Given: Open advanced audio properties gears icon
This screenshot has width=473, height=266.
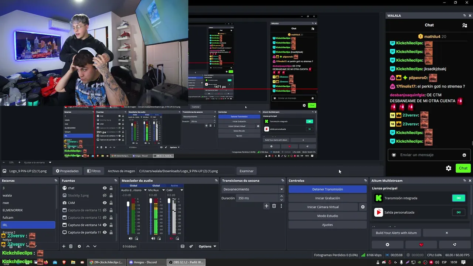Looking at the screenshot, I should coord(191,246).
